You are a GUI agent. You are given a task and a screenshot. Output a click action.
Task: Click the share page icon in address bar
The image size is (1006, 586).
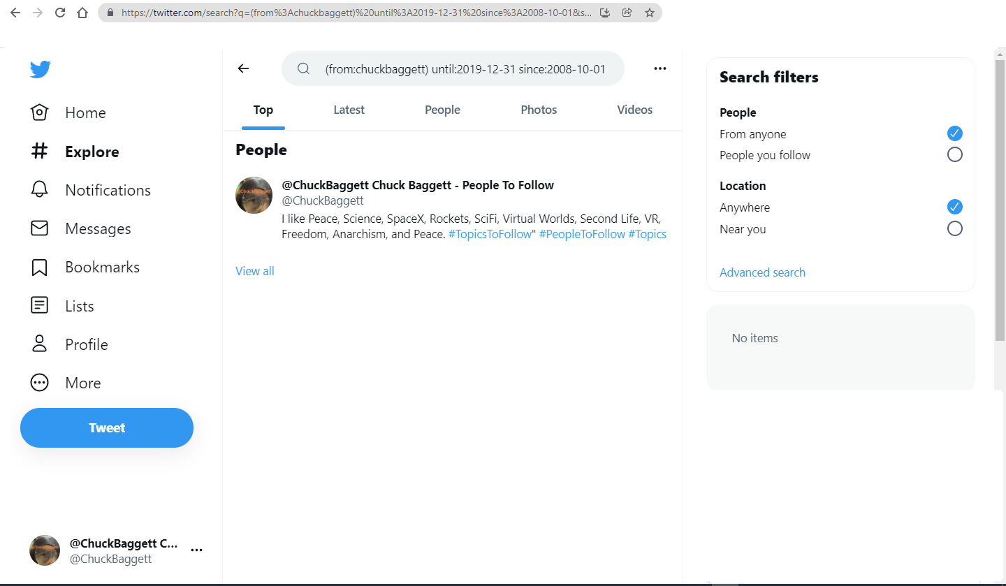(627, 13)
